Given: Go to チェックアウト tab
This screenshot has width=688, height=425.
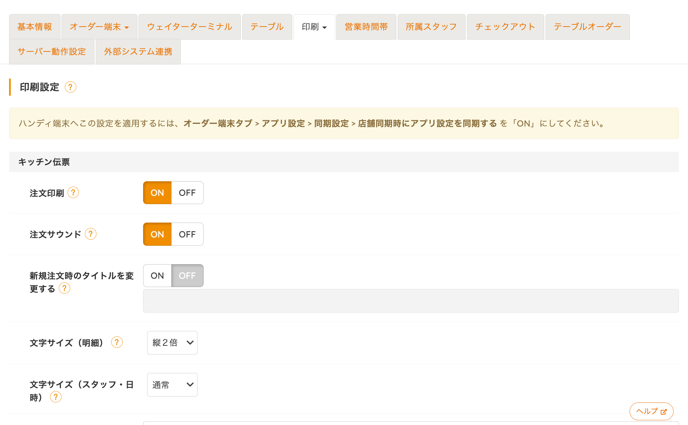Looking at the screenshot, I should (x=505, y=27).
